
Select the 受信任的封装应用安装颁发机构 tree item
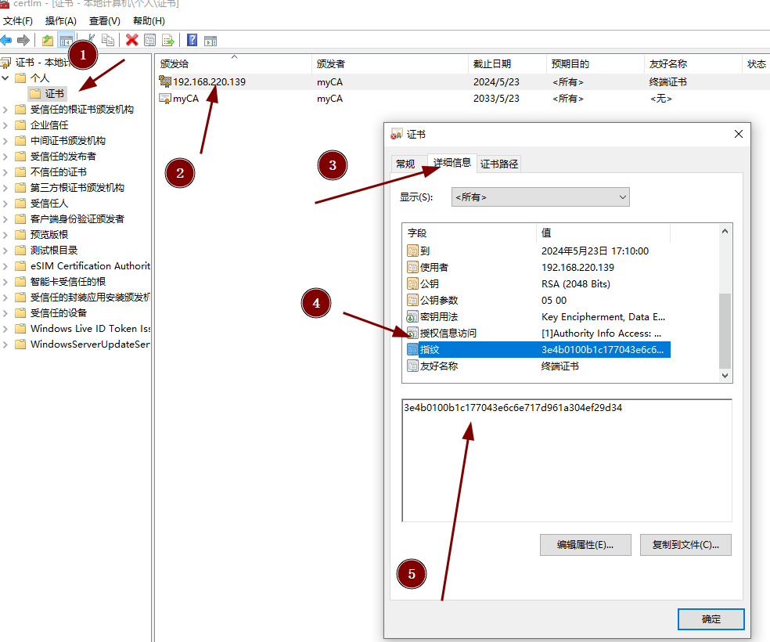(90, 298)
